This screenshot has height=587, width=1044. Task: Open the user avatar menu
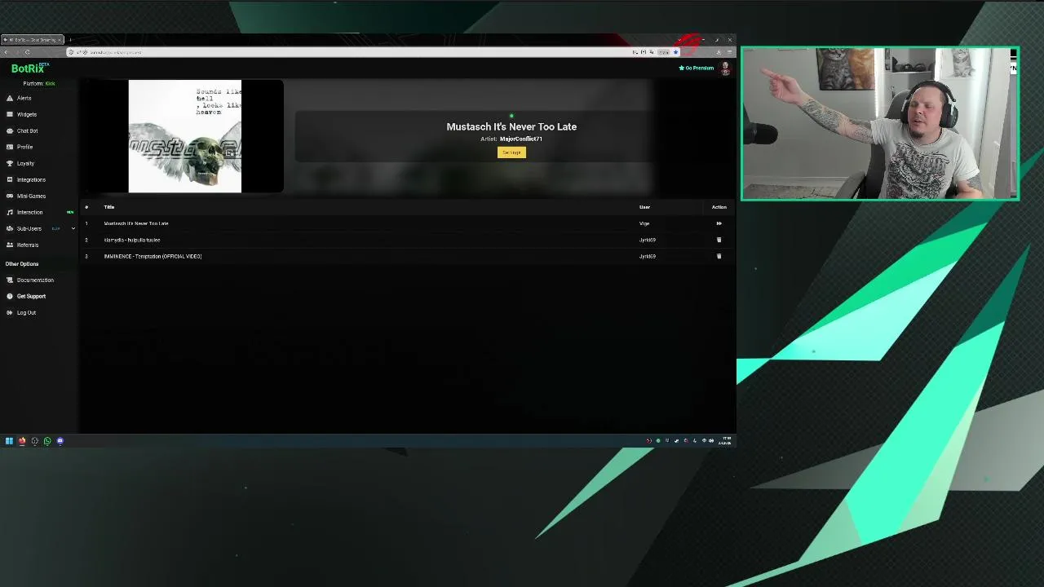pyautogui.click(x=725, y=68)
